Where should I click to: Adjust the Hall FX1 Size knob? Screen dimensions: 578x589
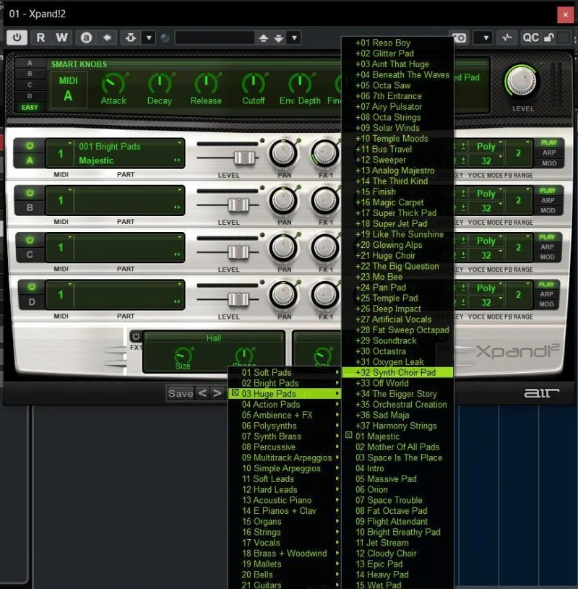(x=183, y=356)
